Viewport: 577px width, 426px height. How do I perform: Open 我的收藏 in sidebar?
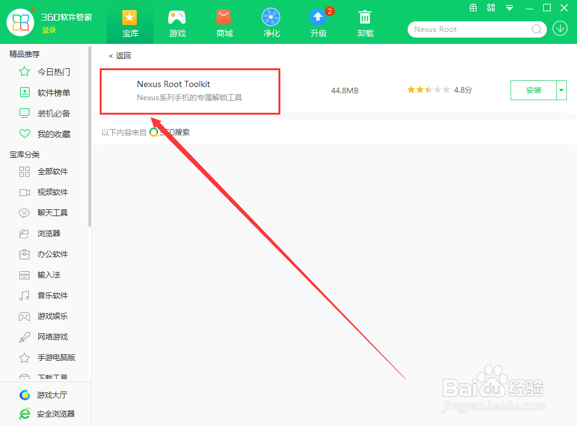click(54, 134)
